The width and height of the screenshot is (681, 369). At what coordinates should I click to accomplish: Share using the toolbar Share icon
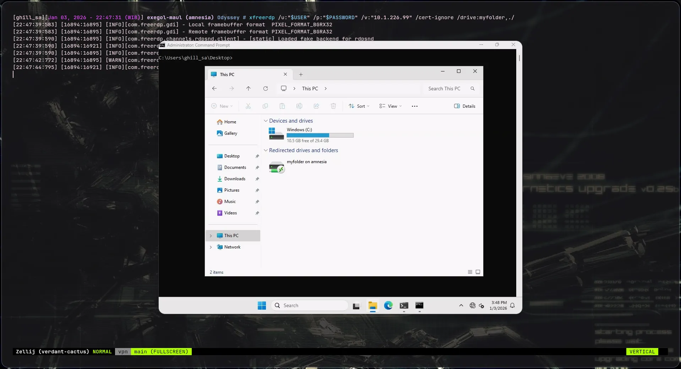[x=316, y=106]
